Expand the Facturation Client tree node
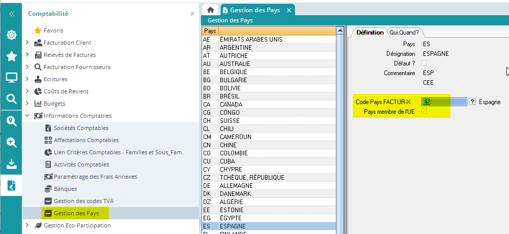The width and height of the screenshot is (509, 234). (x=27, y=43)
